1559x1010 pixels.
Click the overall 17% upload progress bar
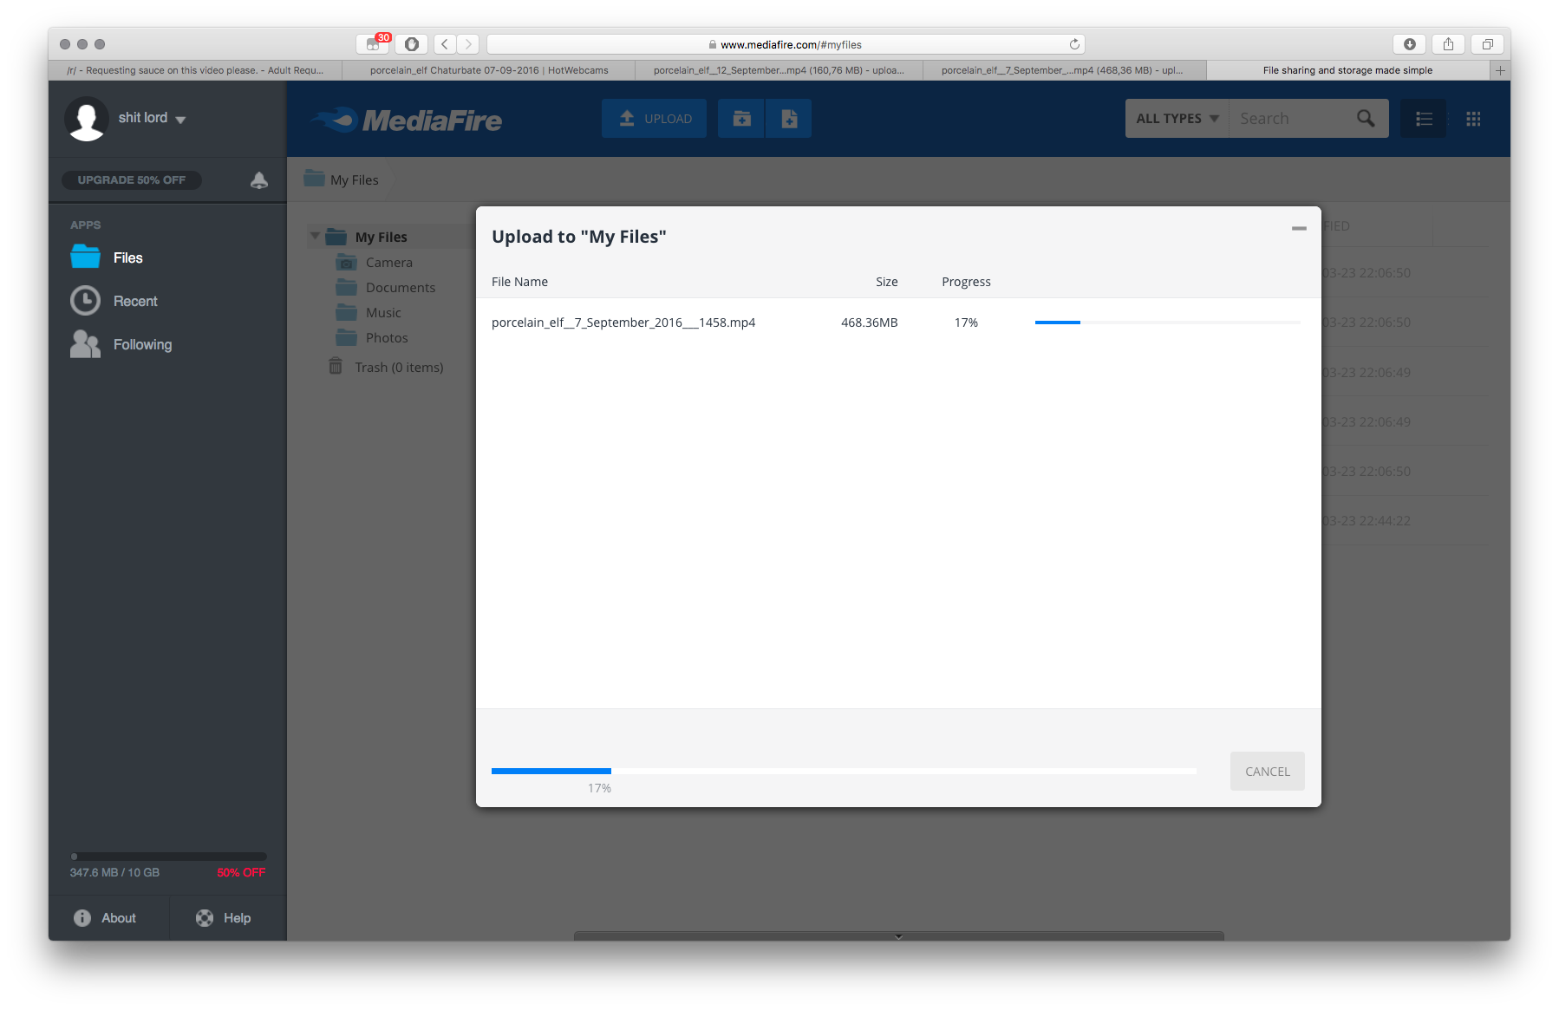click(x=844, y=771)
